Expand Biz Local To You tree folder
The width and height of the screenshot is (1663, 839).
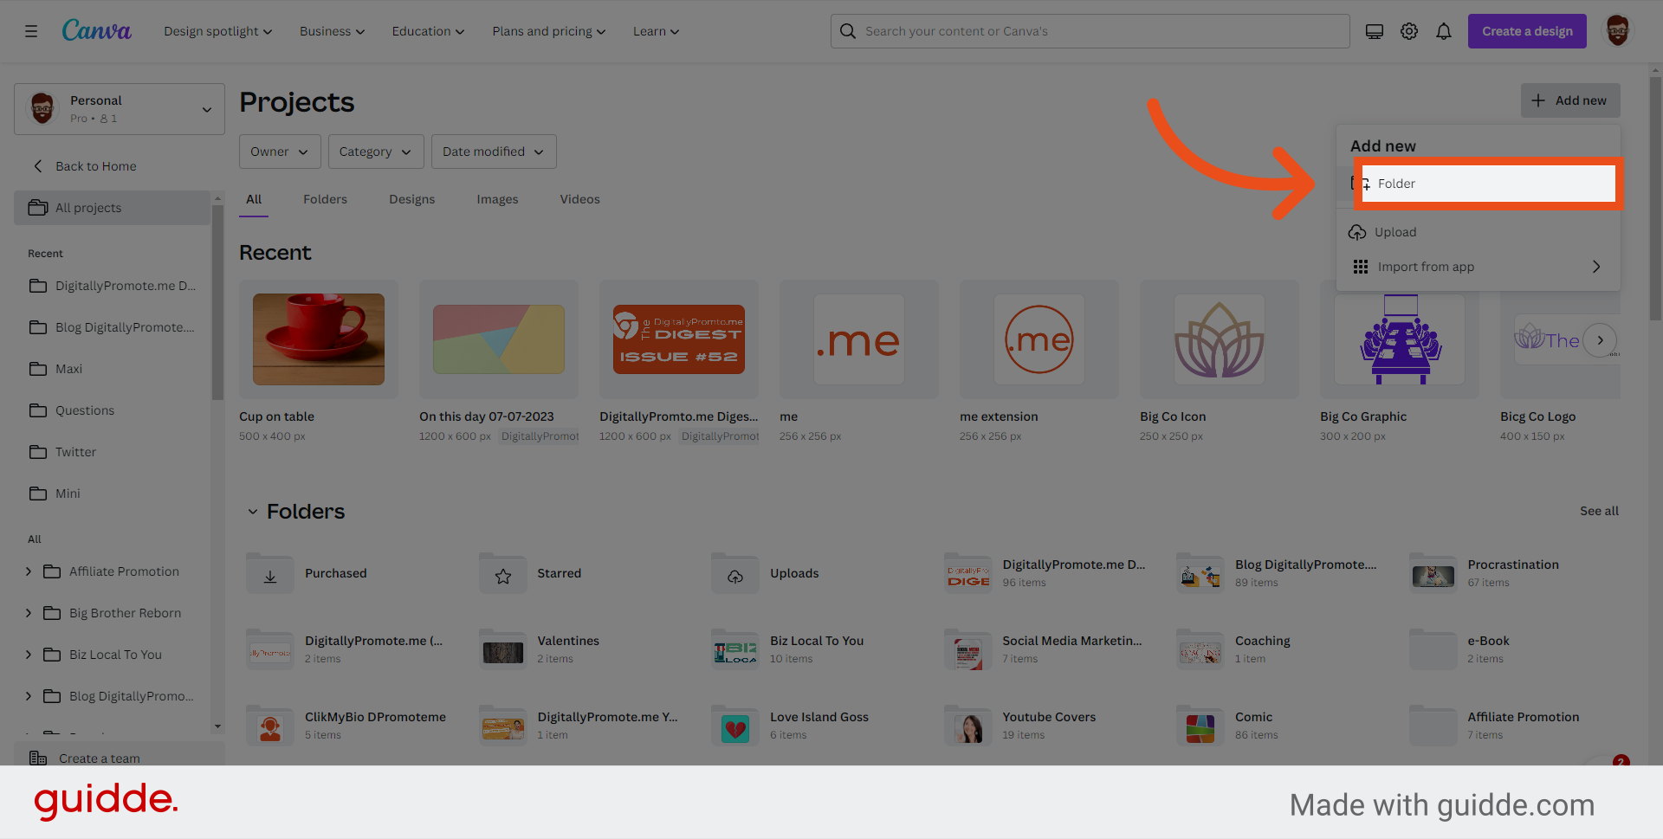29,655
